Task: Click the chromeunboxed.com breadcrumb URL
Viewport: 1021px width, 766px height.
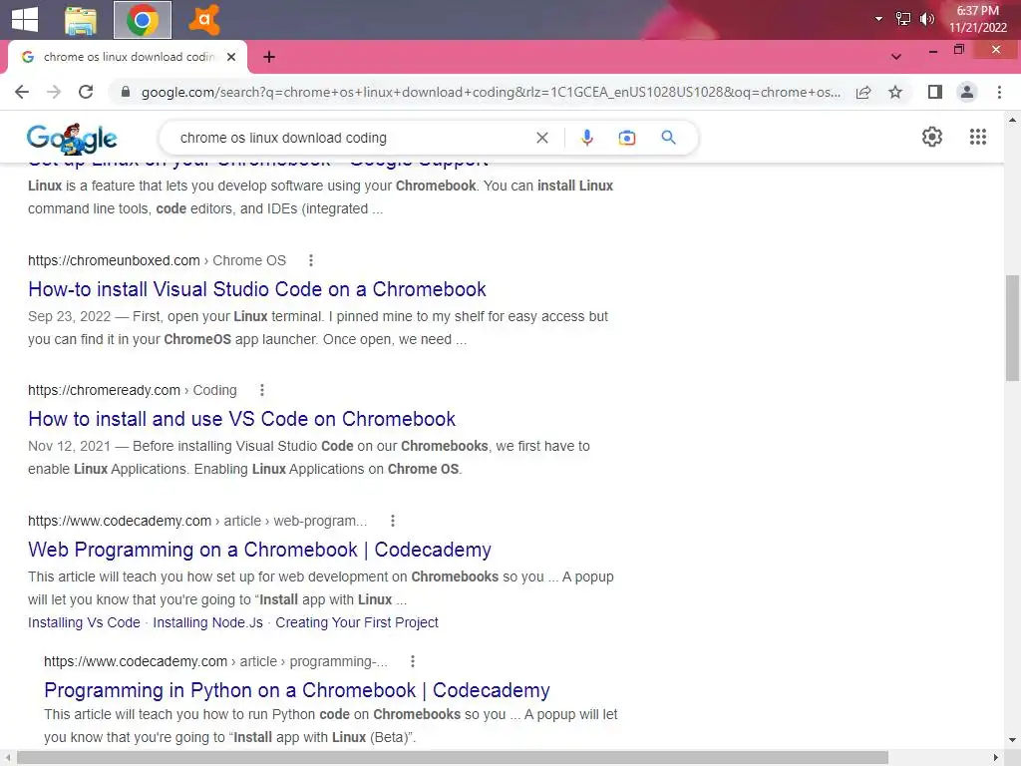Action: (157, 260)
